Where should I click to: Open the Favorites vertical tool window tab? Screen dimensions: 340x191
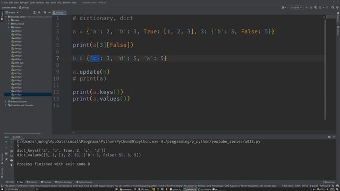(x=2, y=172)
